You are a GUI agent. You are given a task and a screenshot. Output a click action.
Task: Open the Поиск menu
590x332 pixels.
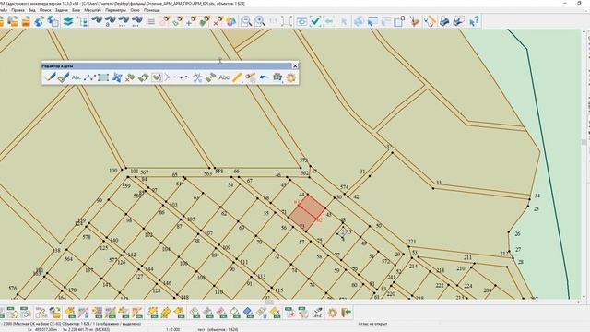[45, 10]
